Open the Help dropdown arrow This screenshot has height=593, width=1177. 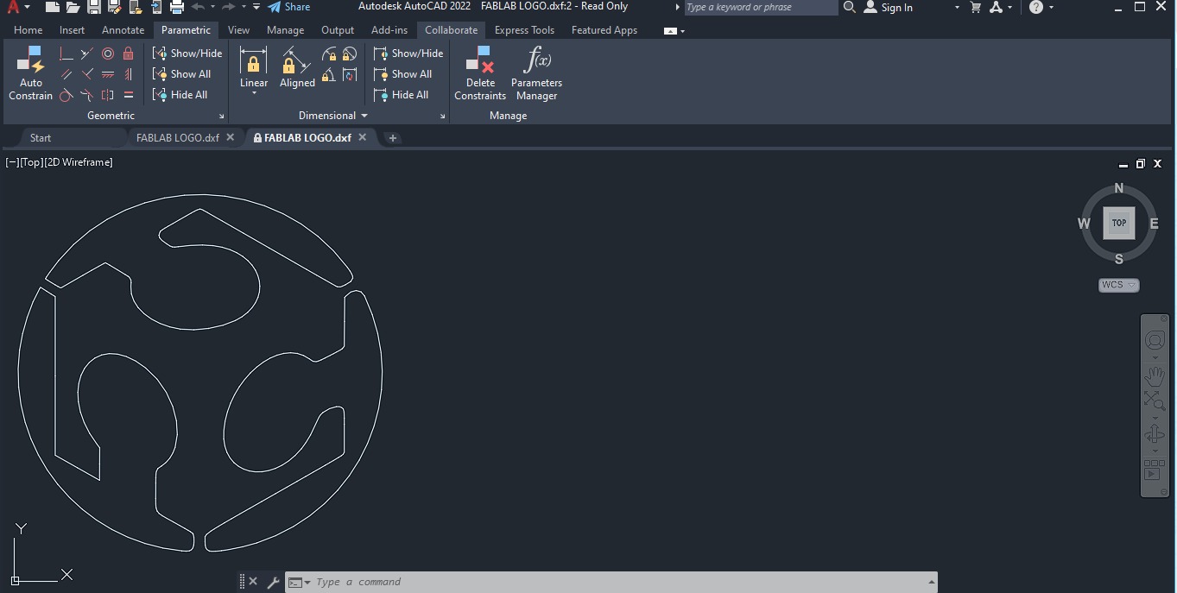[x=1051, y=7]
